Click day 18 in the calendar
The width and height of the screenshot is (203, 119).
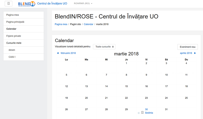tap(186, 86)
